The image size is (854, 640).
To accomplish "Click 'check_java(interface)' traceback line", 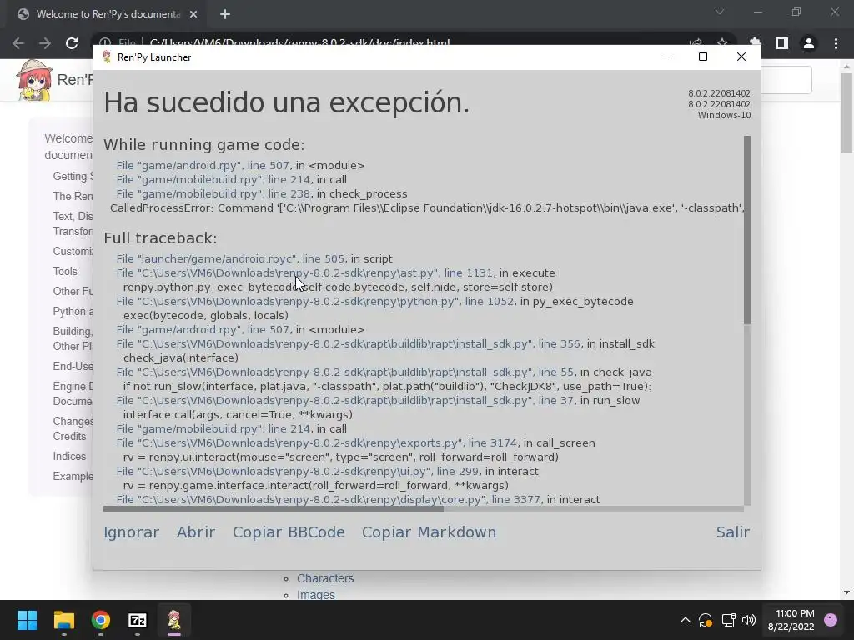I will pos(181,358).
